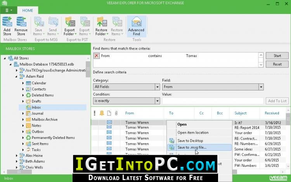Viewport: 291px width, 182px height.
Task: Sort by reminder bell column icon
Action: pos(102,113)
